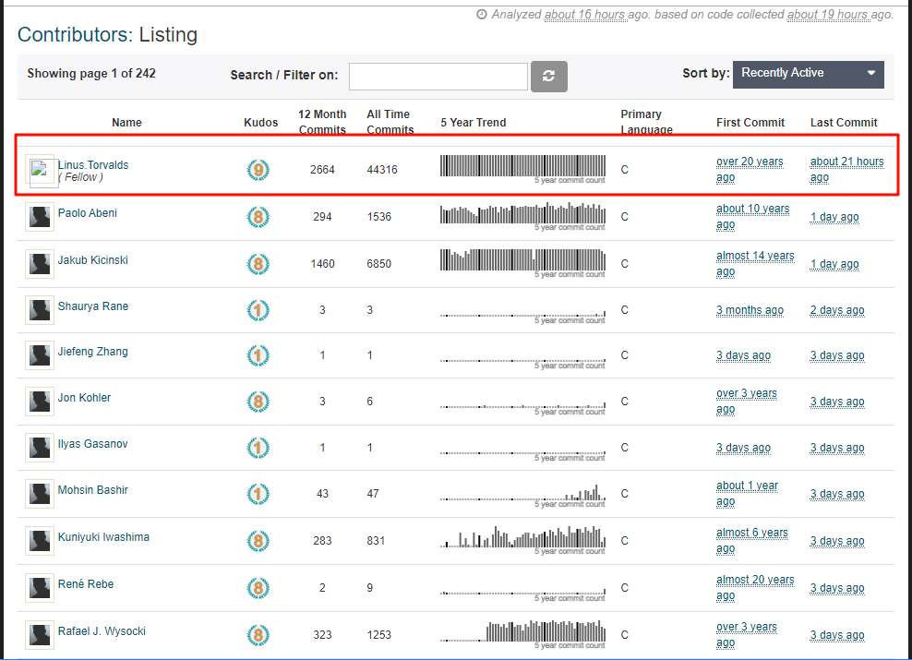
Task: Click Shaurya Rane's kudos rank 1 badge
Action: point(258,310)
